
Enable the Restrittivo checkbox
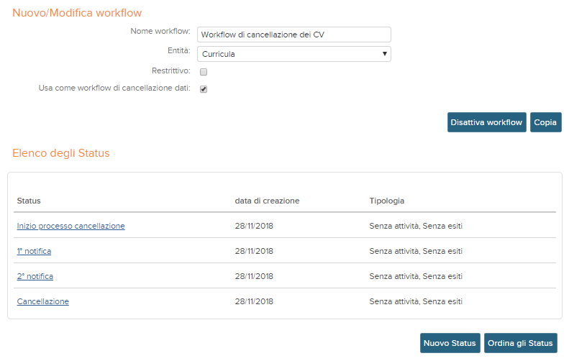[204, 72]
